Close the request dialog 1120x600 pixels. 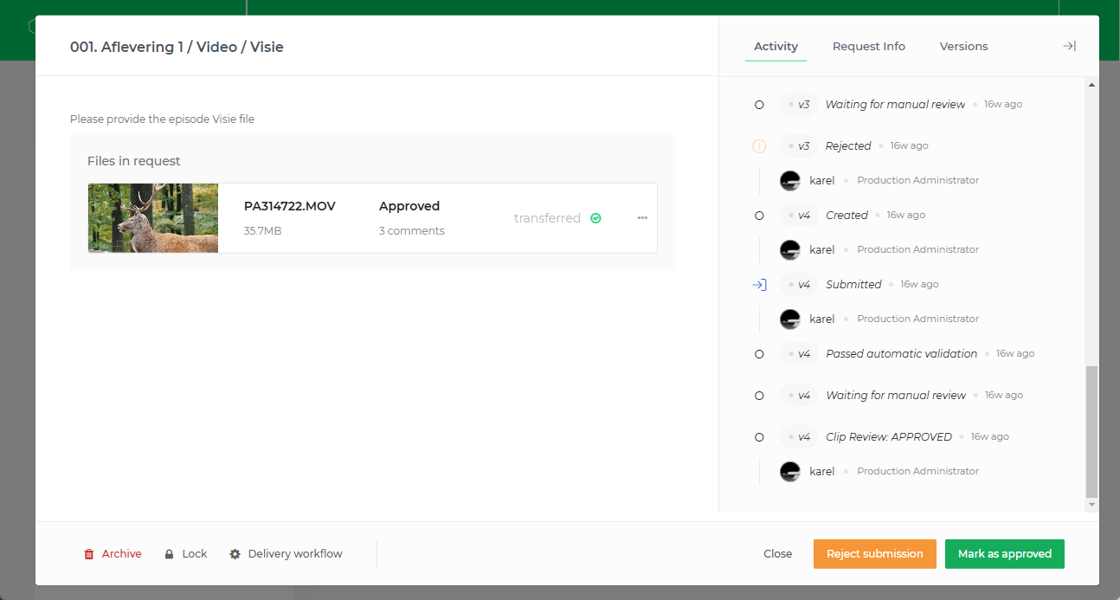[x=777, y=554]
